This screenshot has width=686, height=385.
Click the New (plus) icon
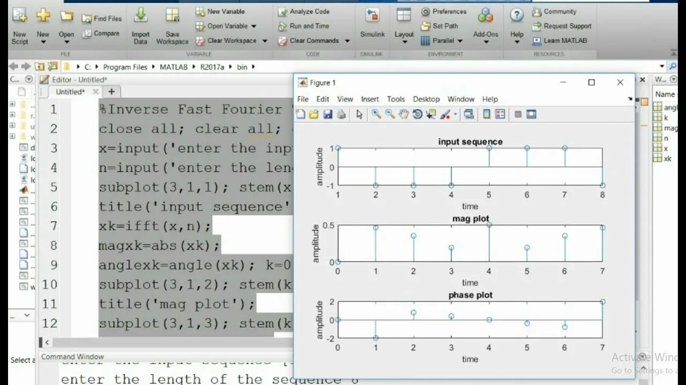click(x=43, y=16)
